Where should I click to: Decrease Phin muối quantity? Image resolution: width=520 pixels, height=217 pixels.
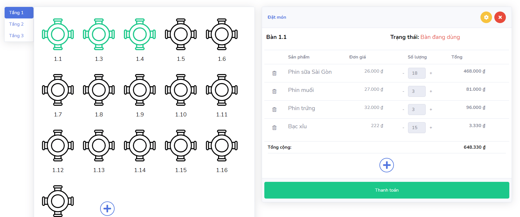click(x=403, y=91)
